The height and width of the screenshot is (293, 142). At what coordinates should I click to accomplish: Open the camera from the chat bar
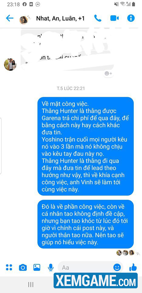[x=23, y=268]
